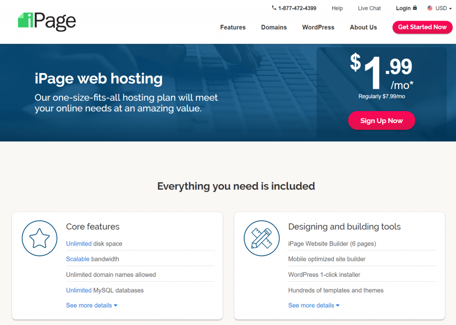The image size is (456, 325).
Task: Click Mobile optimized site builder text
Action: point(327,259)
